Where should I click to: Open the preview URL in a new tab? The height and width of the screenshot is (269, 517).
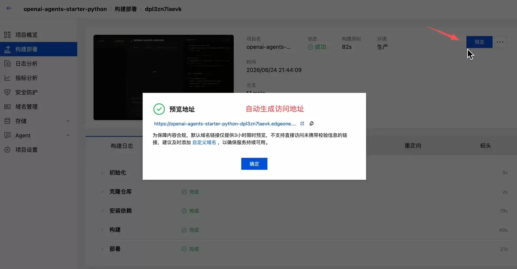(x=302, y=124)
